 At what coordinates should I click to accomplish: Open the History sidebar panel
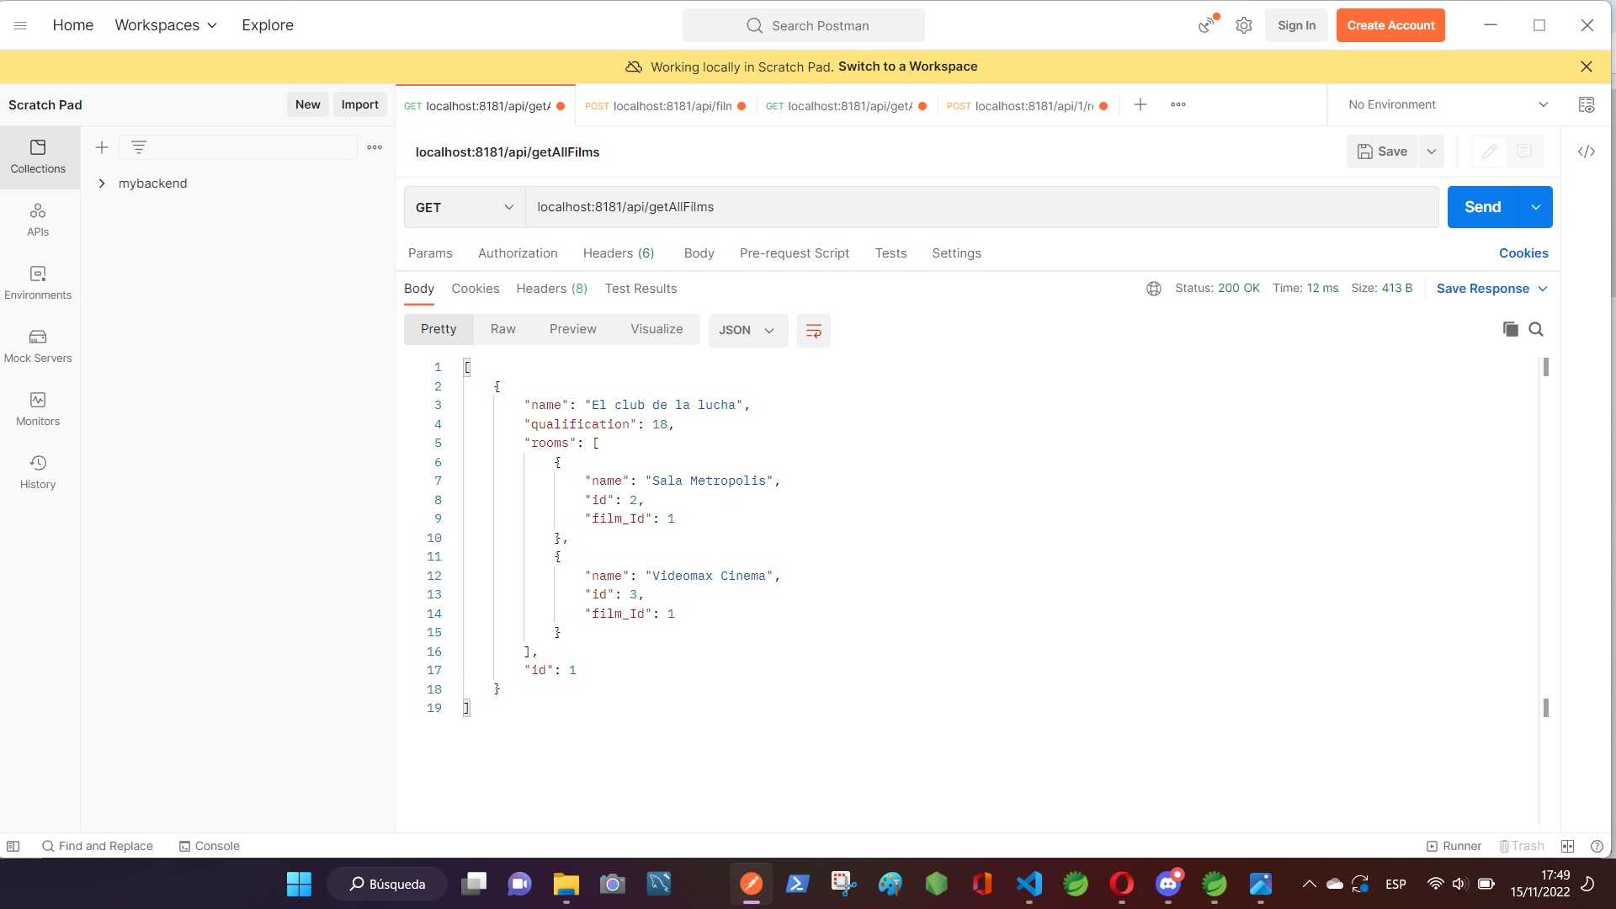(x=38, y=473)
